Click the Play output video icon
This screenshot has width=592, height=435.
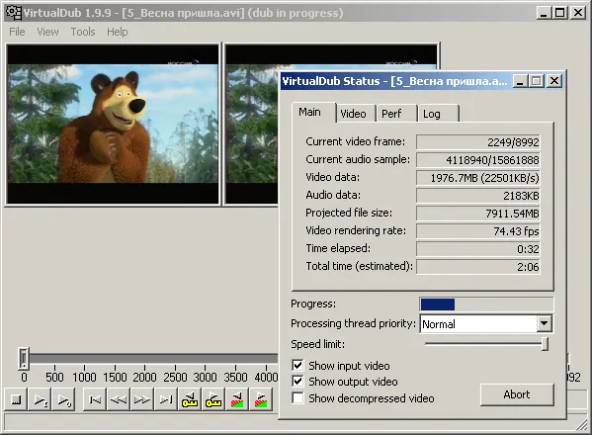click(x=63, y=399)
